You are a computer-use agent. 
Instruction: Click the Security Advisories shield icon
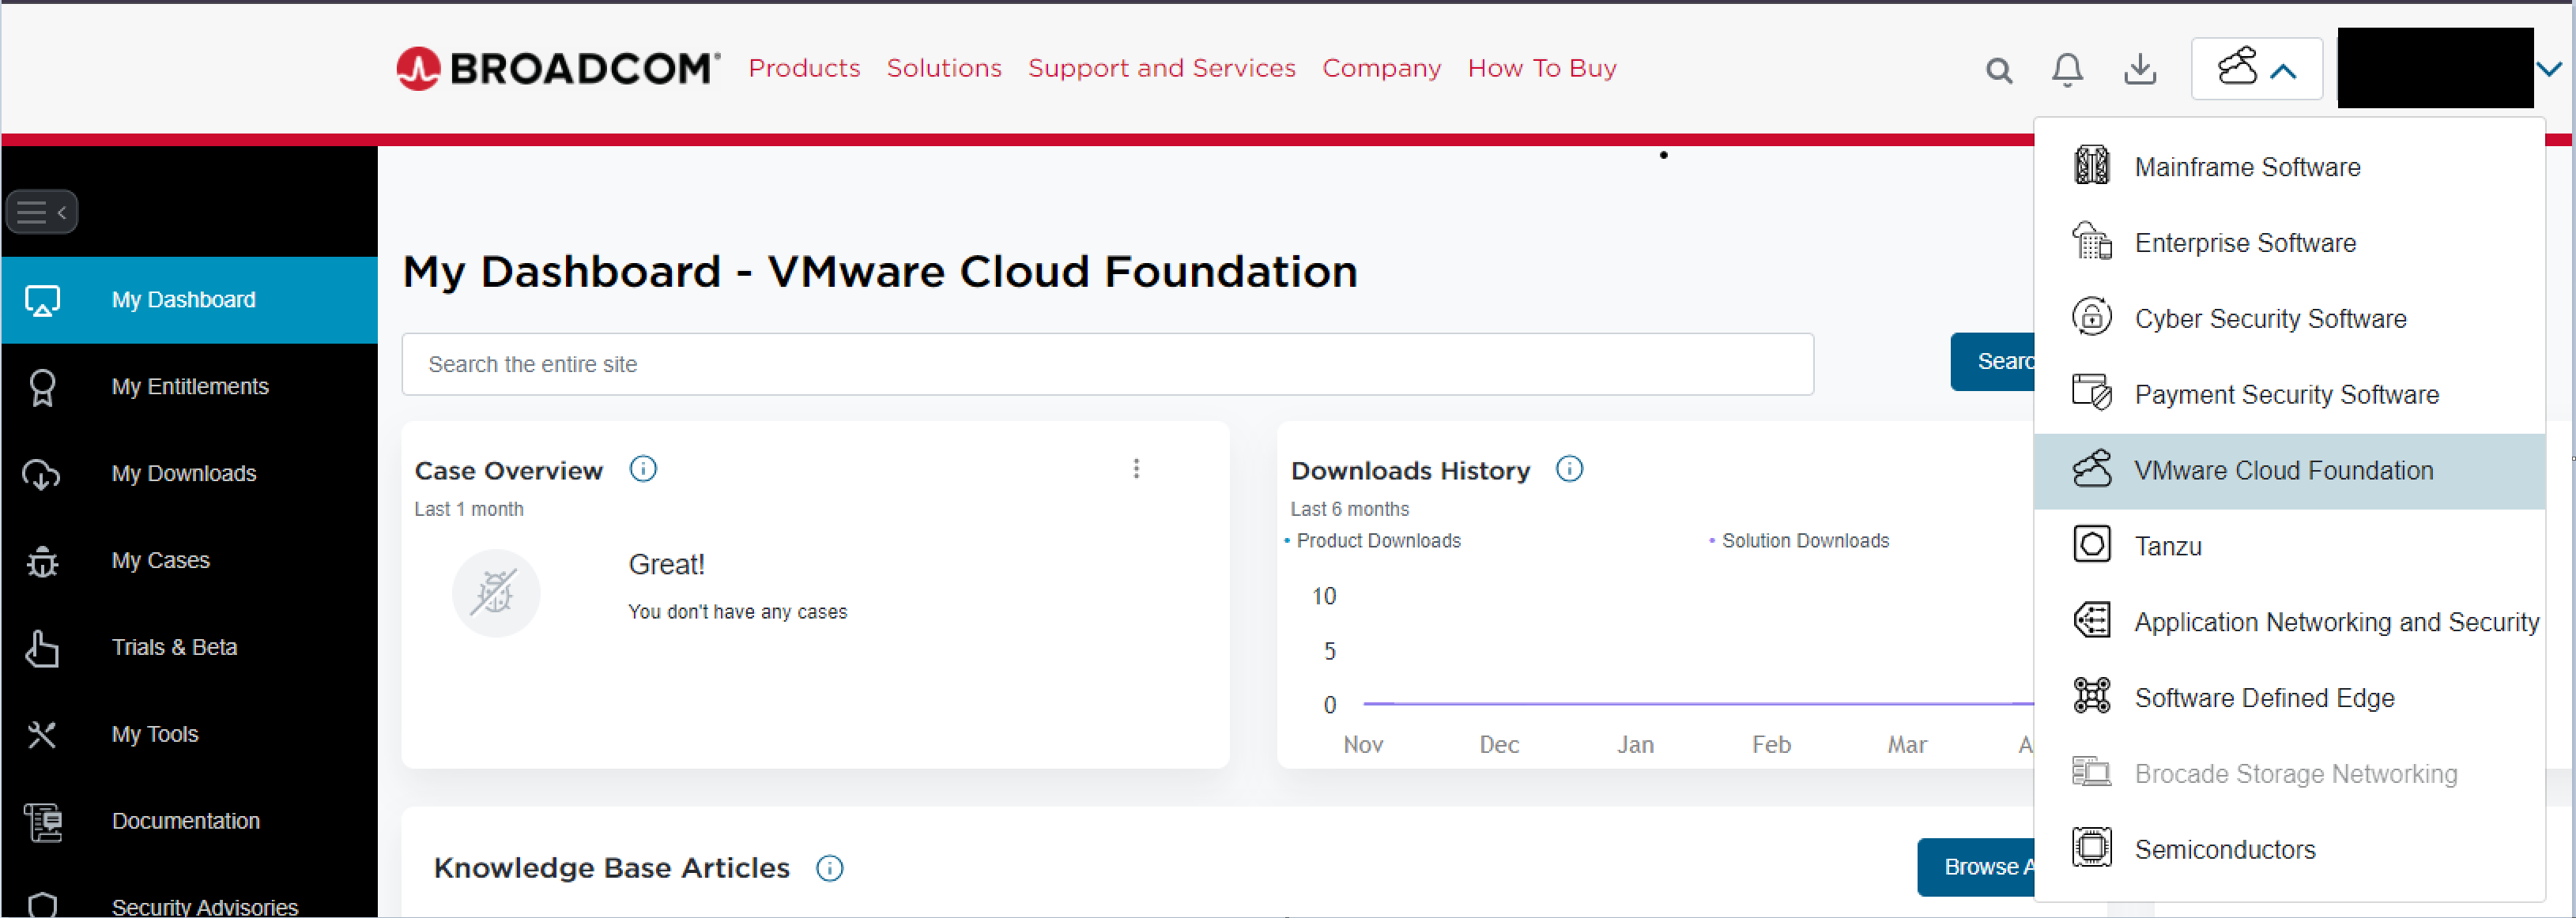pyautogui.click(x=42, y=905)
